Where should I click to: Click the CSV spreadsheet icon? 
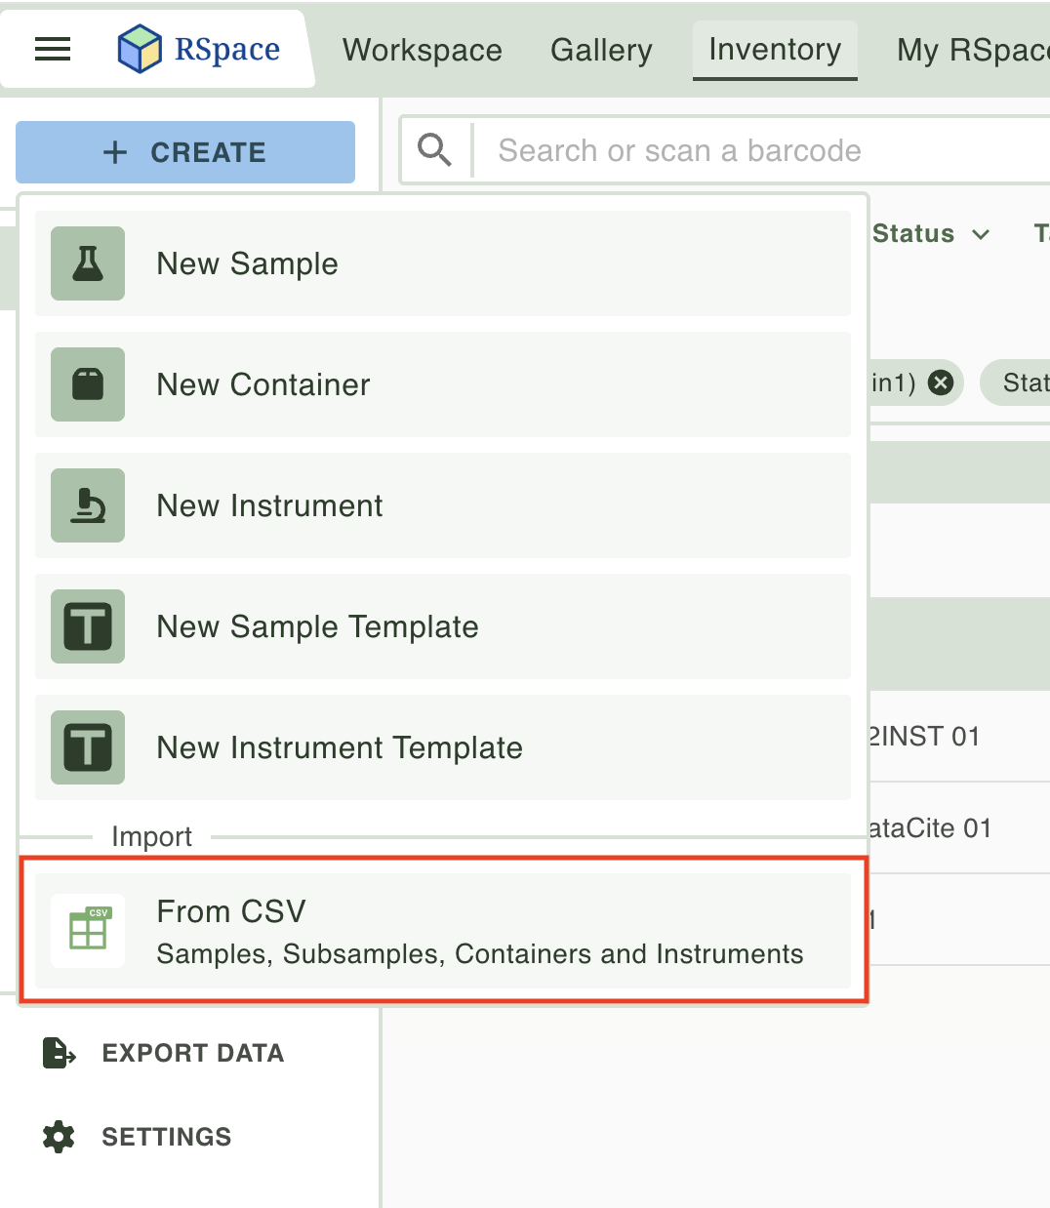88,931
